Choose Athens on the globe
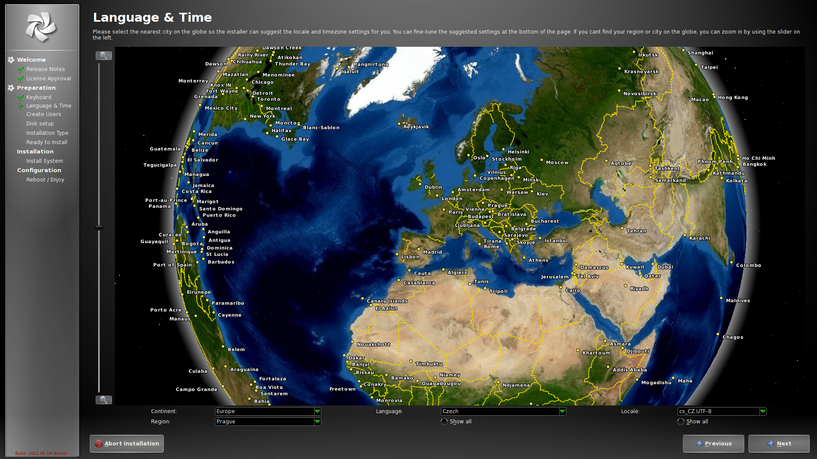 click(x=524, y=257)
